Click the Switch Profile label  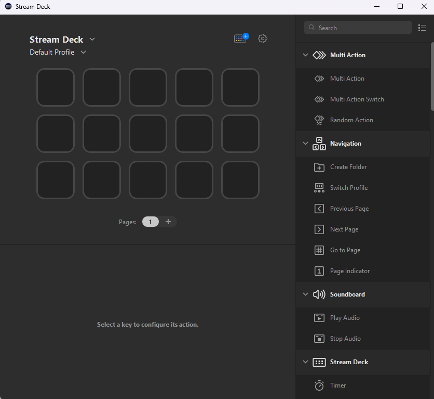click(x=349, y=188)
